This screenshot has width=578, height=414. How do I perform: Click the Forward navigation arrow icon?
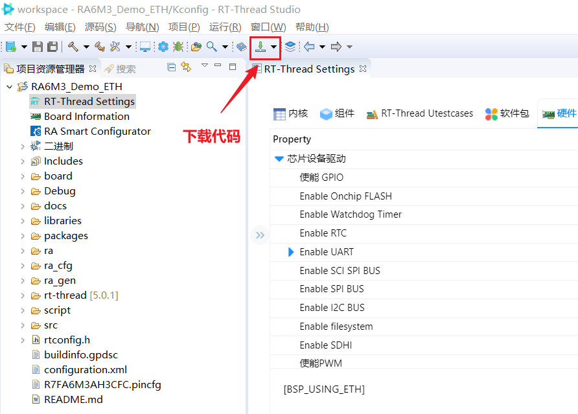click(x=336, y=47)
